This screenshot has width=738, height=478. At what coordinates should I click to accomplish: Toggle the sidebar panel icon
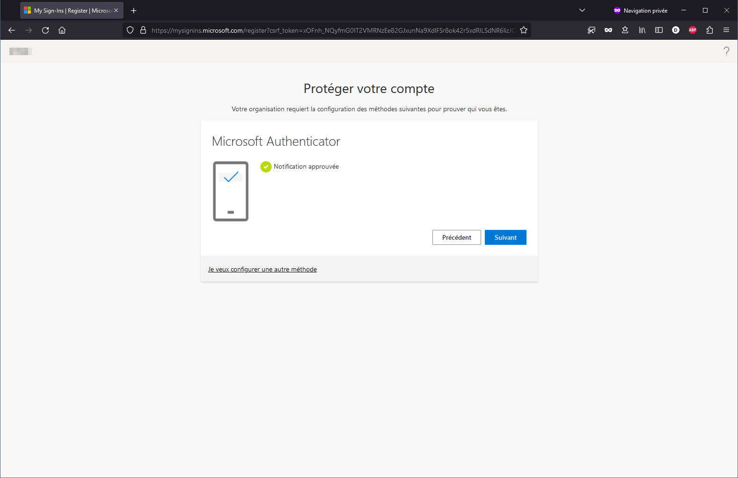pos(659,30)
